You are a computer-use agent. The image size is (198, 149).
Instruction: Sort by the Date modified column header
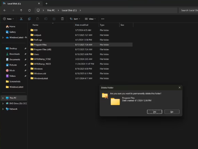coord(82,25)
